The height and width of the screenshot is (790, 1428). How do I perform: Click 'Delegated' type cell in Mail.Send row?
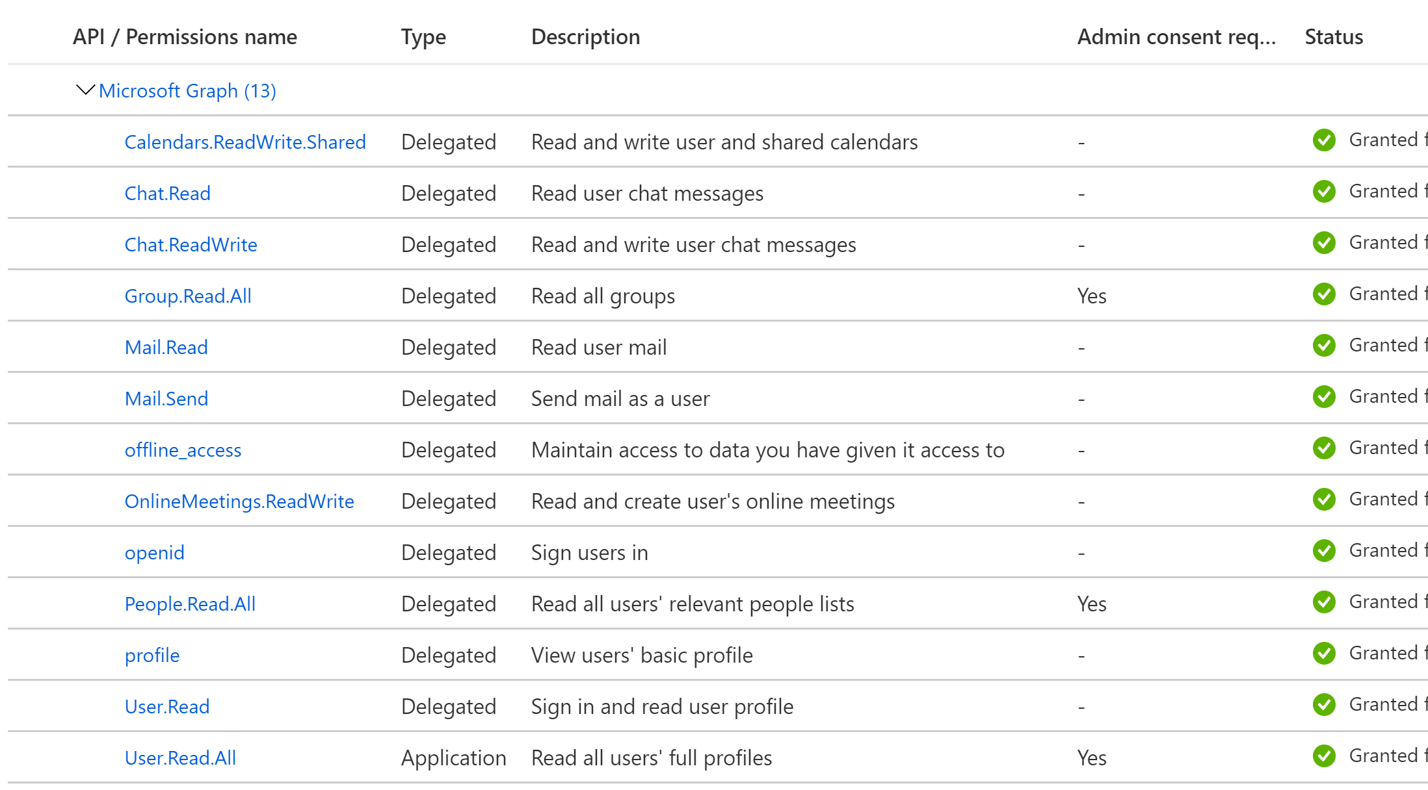(x=449, y=399)
